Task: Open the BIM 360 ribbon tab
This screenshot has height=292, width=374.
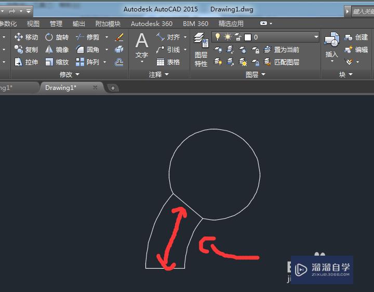Action: (x=195, y=23)
